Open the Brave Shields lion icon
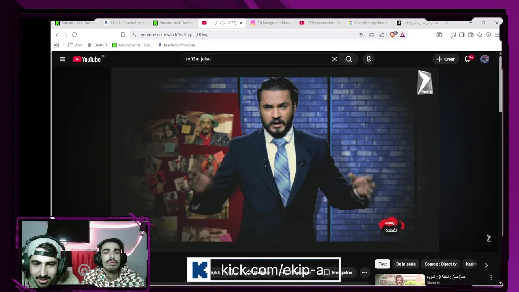 point(392,35)
